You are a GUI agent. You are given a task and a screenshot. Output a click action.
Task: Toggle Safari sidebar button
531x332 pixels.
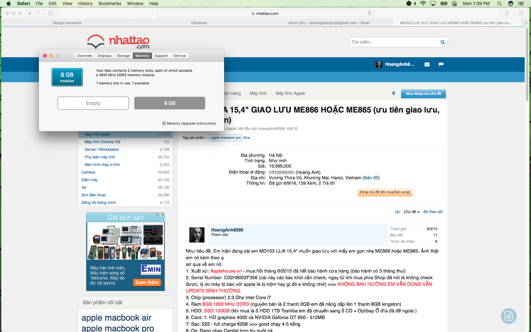[51, 13]
